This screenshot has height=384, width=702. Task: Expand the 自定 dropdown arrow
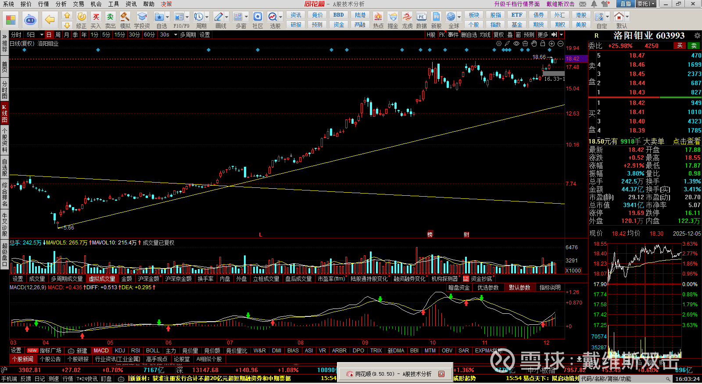click(x=607, y=17)
